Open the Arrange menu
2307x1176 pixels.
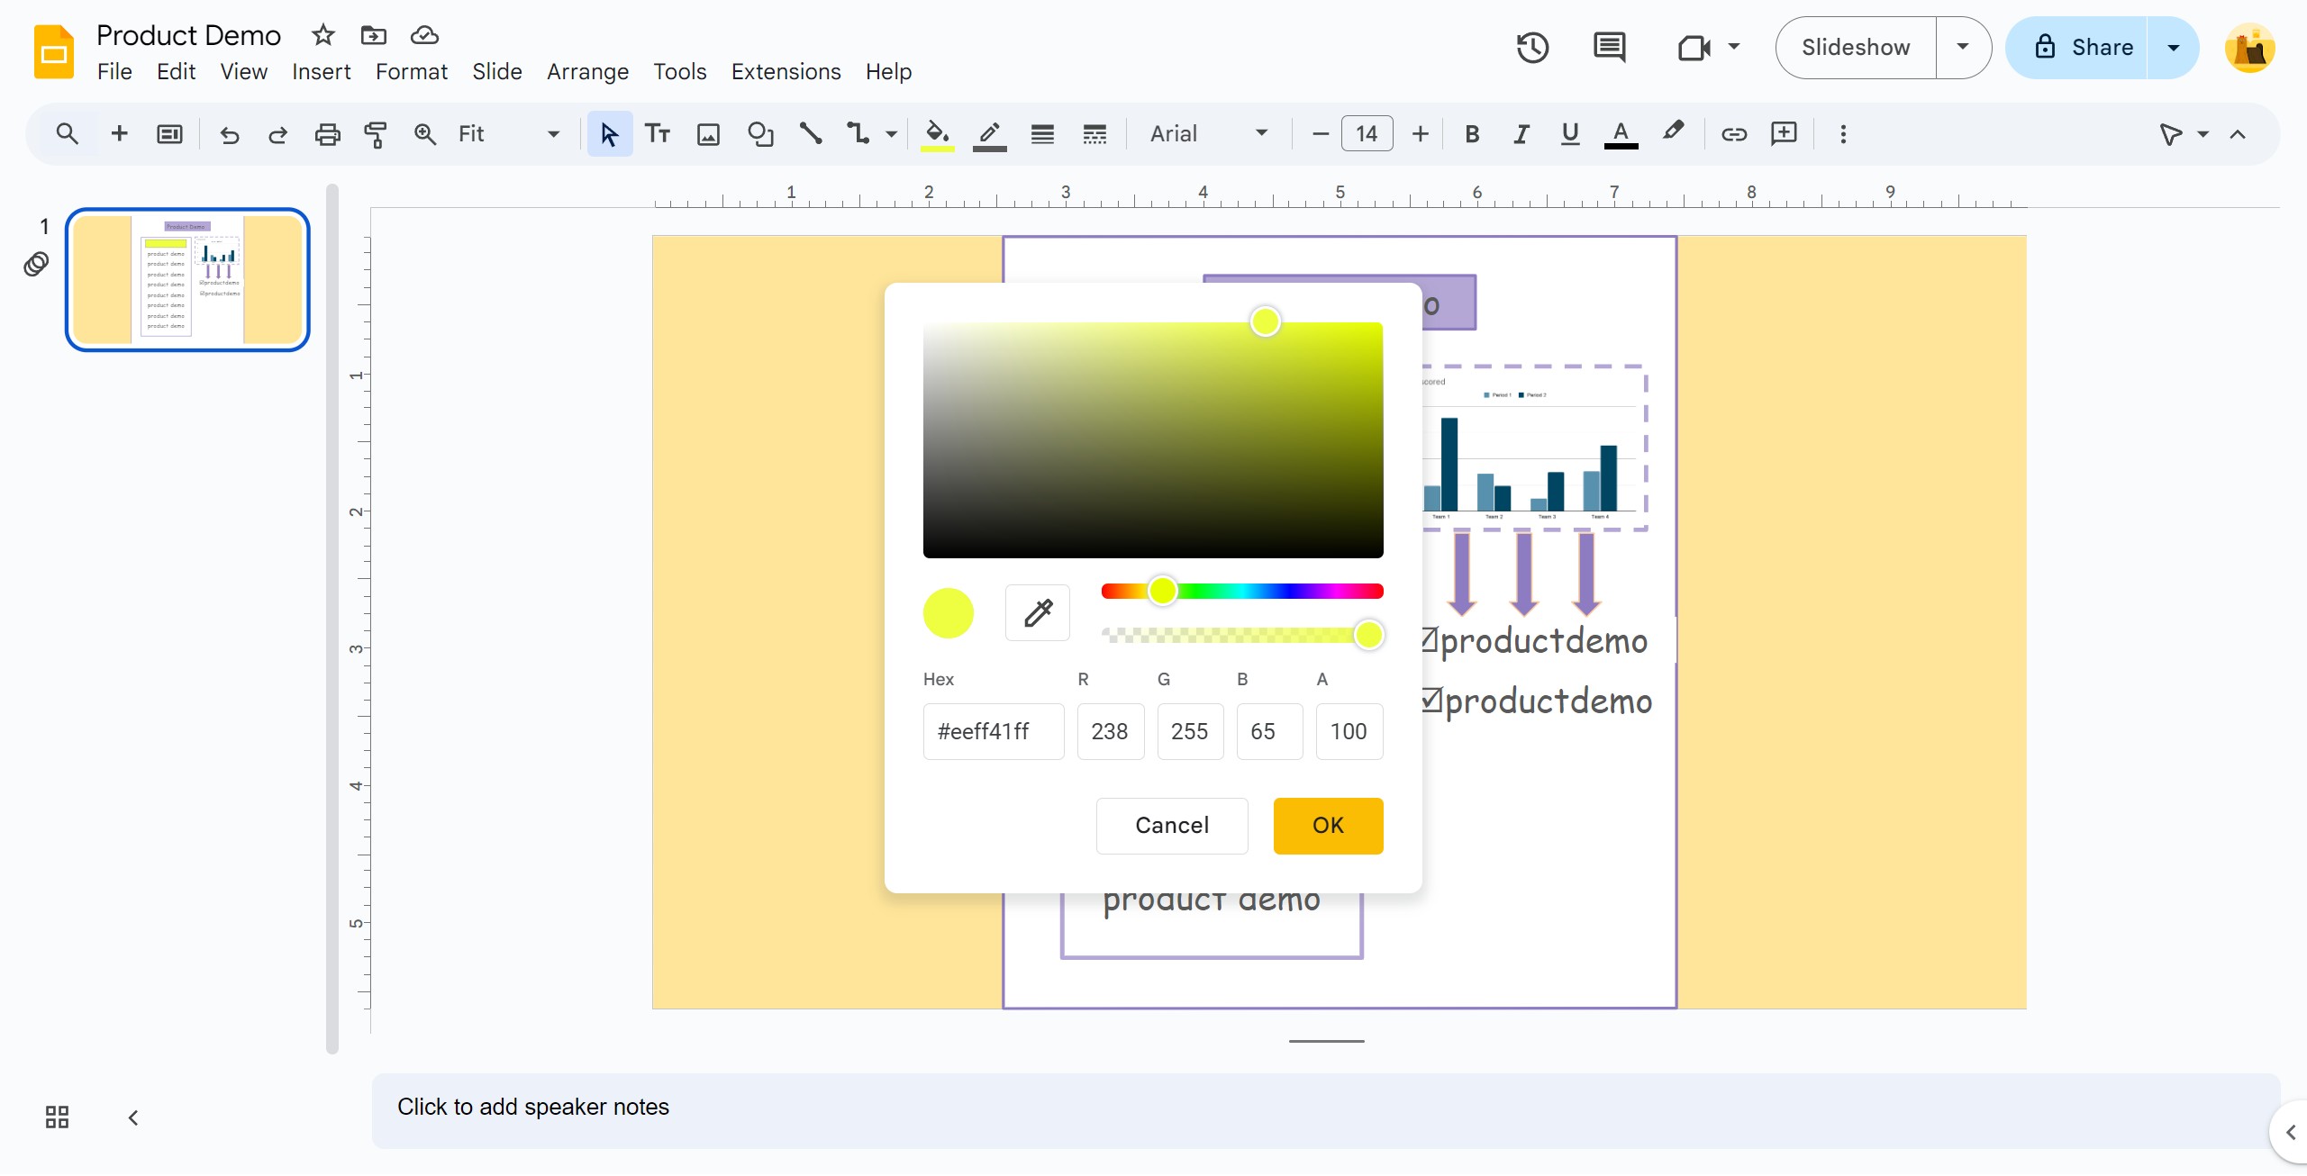pos(587,71)
